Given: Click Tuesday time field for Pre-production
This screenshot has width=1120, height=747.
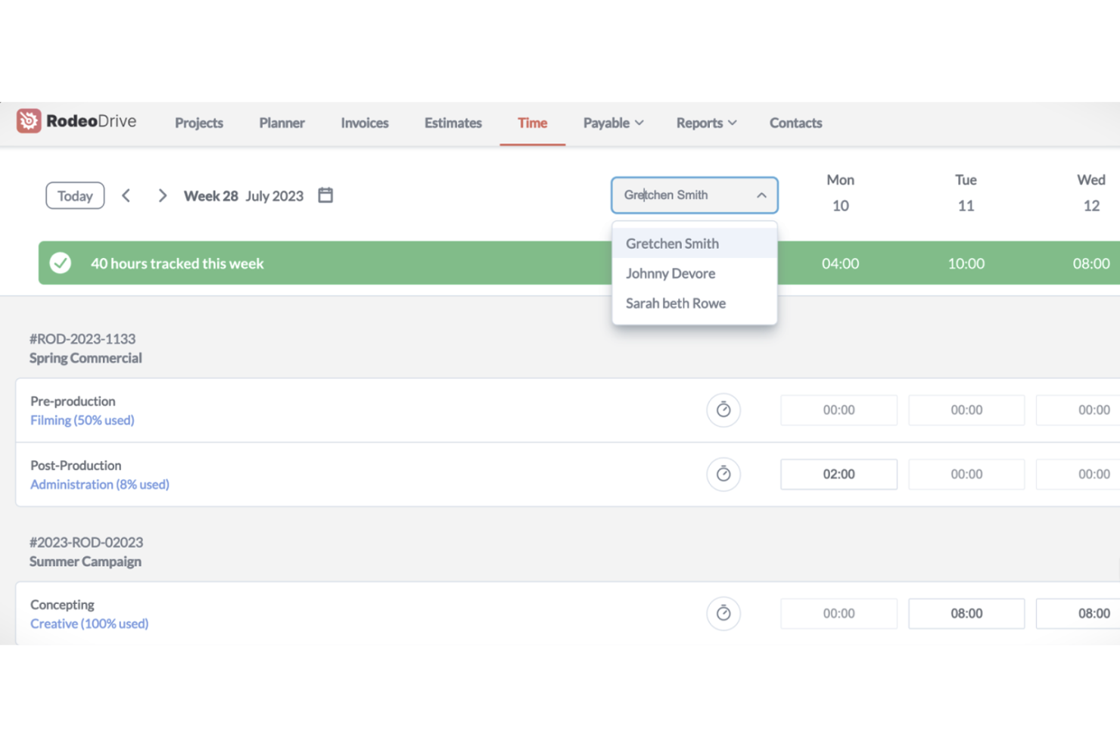Looking at the screenshot, I should (x=966, y=409).
